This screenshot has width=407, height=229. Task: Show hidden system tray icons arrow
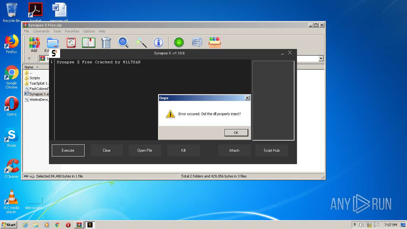pyautogui.click(x=355, y=225)
